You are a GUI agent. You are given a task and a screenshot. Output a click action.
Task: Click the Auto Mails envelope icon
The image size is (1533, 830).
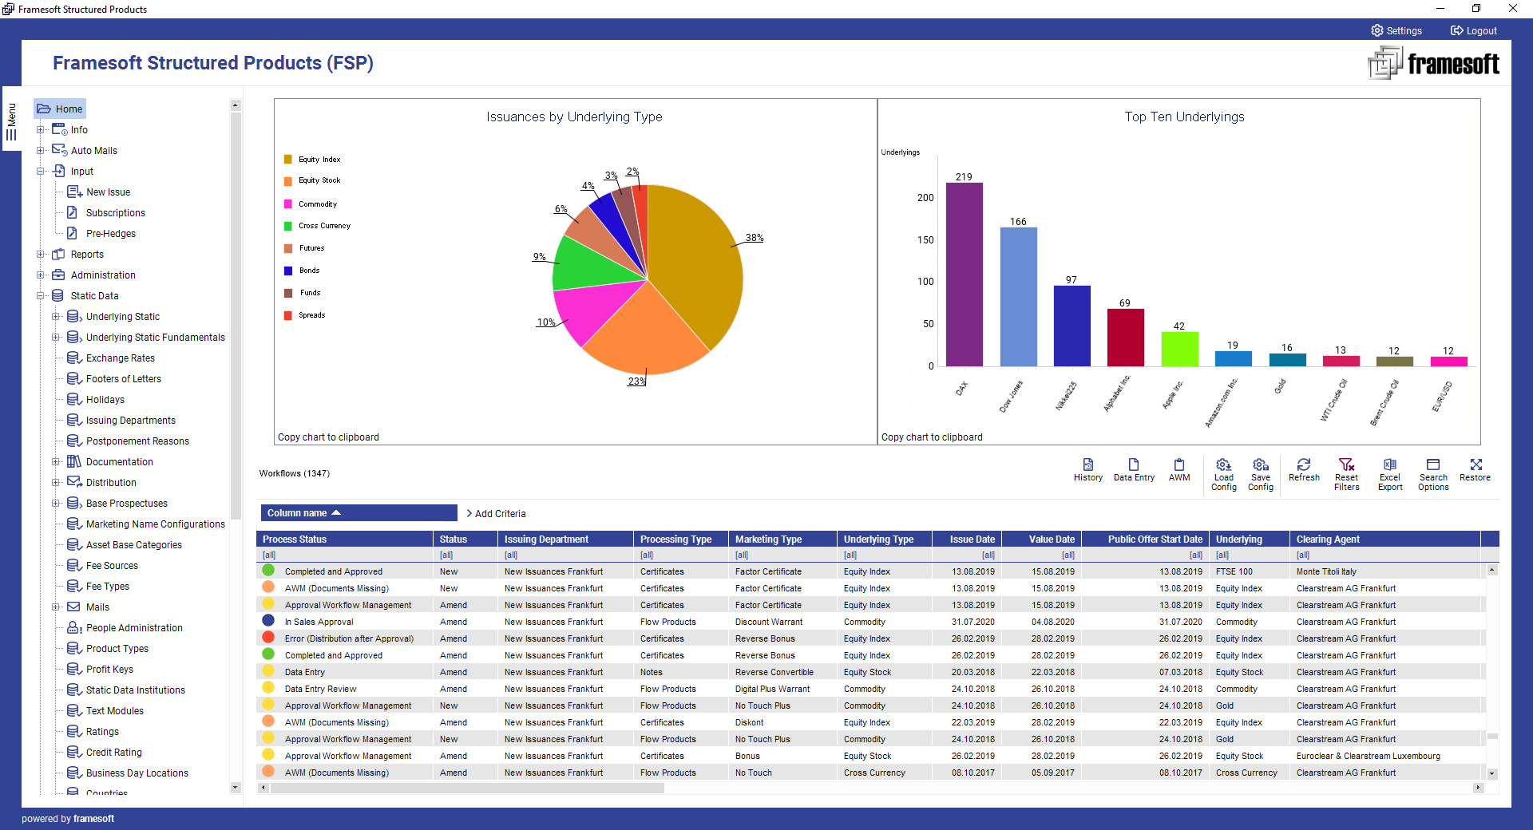click(59, 150)
